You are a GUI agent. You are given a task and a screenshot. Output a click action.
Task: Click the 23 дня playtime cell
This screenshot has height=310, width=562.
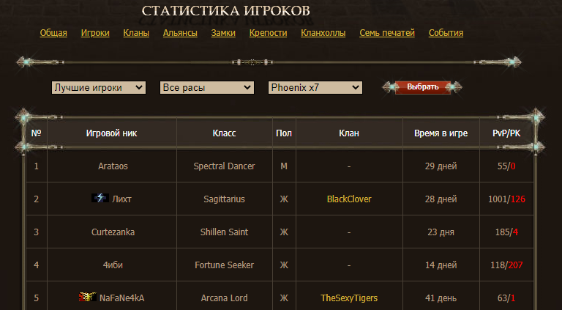441,232
